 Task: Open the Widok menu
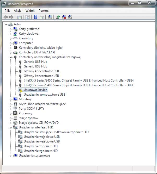click(30, 11)
